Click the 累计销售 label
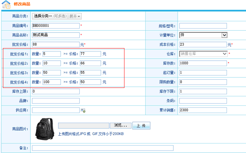Screen dimensions: 246x153 pos(167,110)
